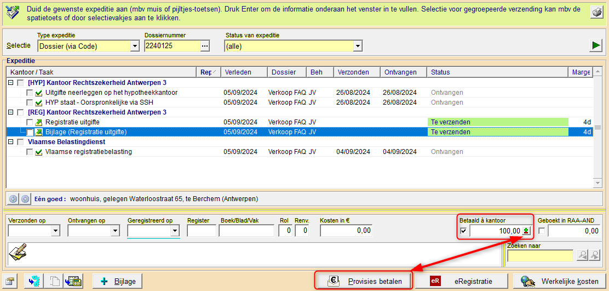Sort by Rep column header
The image size is (609, 291).
[x=208, y=72]
